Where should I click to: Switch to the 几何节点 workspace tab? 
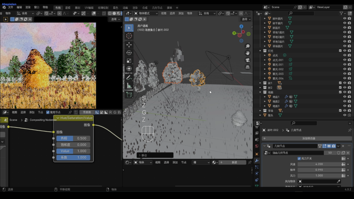tap(157, 8)
